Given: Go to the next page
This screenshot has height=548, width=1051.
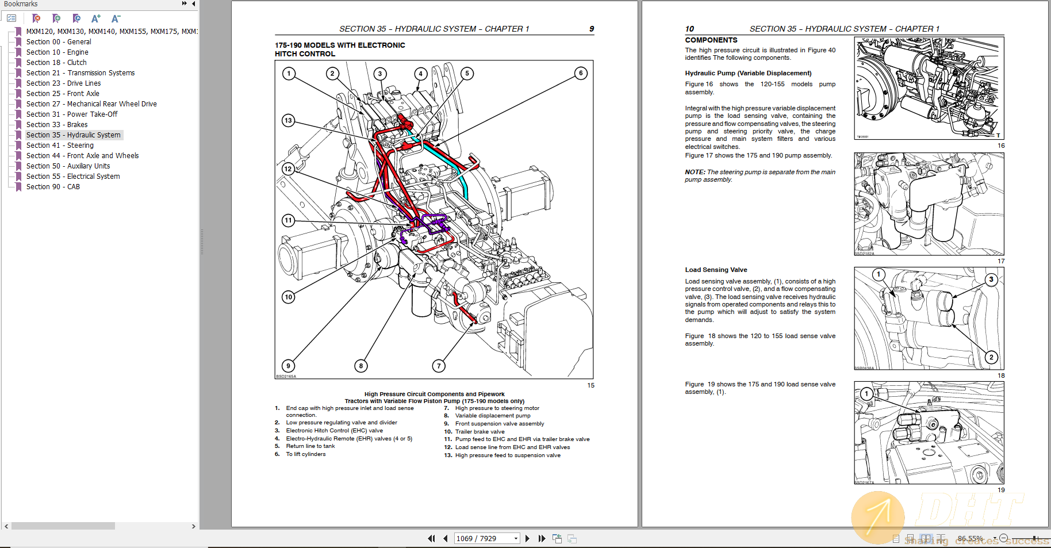Looking at the screenshot, I should (527, 538).
